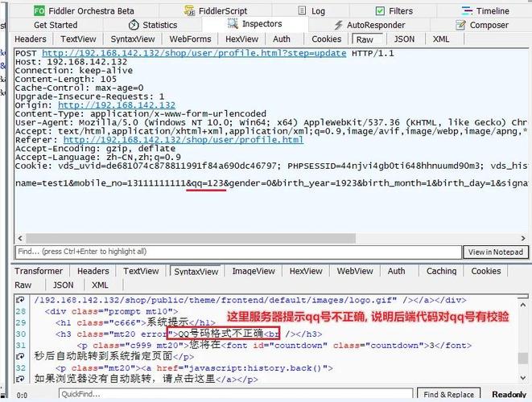The height and width of the screenshot is (402, 532).
Task: Open response Raw tab
Action: pos(23,285)
